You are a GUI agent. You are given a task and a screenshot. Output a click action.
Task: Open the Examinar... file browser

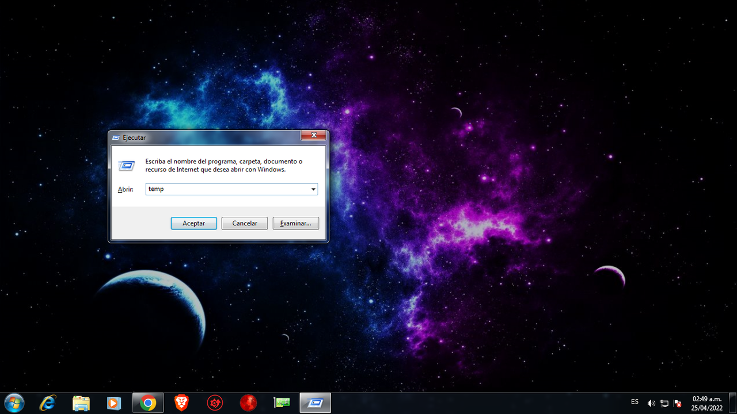click(295, 223)
